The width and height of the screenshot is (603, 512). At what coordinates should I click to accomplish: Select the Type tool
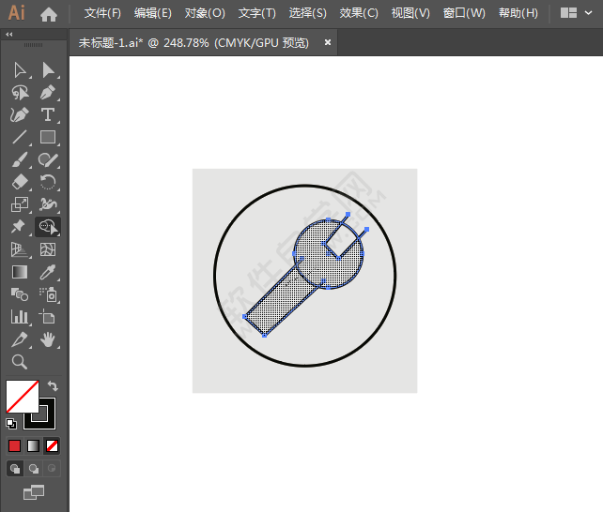point(48,114)
